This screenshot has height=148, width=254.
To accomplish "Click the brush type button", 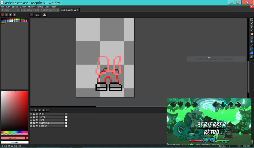I will point(32,15).
